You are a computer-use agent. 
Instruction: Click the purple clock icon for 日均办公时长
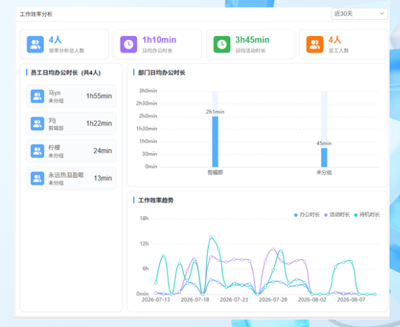(x=129, y=44)
